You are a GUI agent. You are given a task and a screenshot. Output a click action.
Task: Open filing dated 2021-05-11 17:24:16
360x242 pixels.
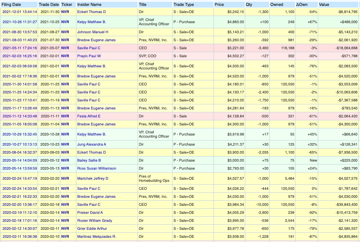click(20, 48)
